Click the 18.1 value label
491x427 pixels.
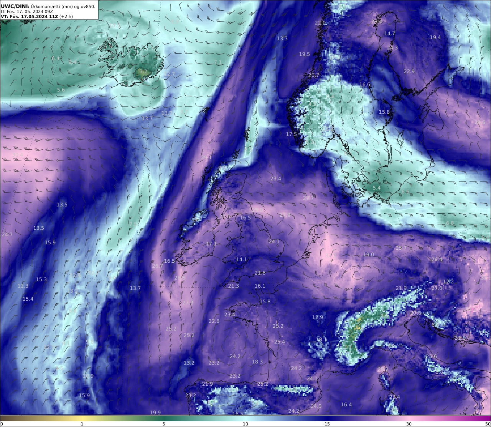[321, 340]
